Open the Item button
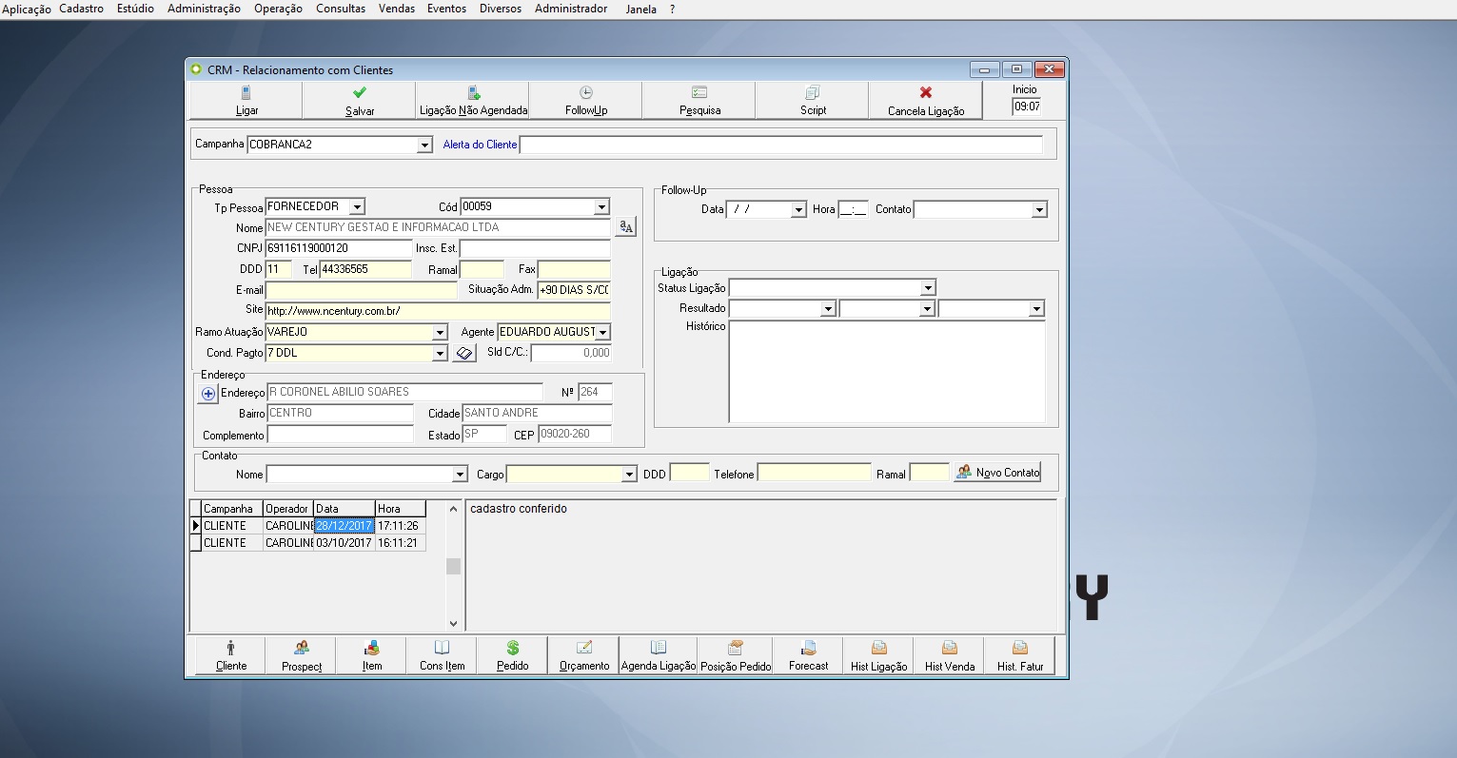 pos(372,655)
